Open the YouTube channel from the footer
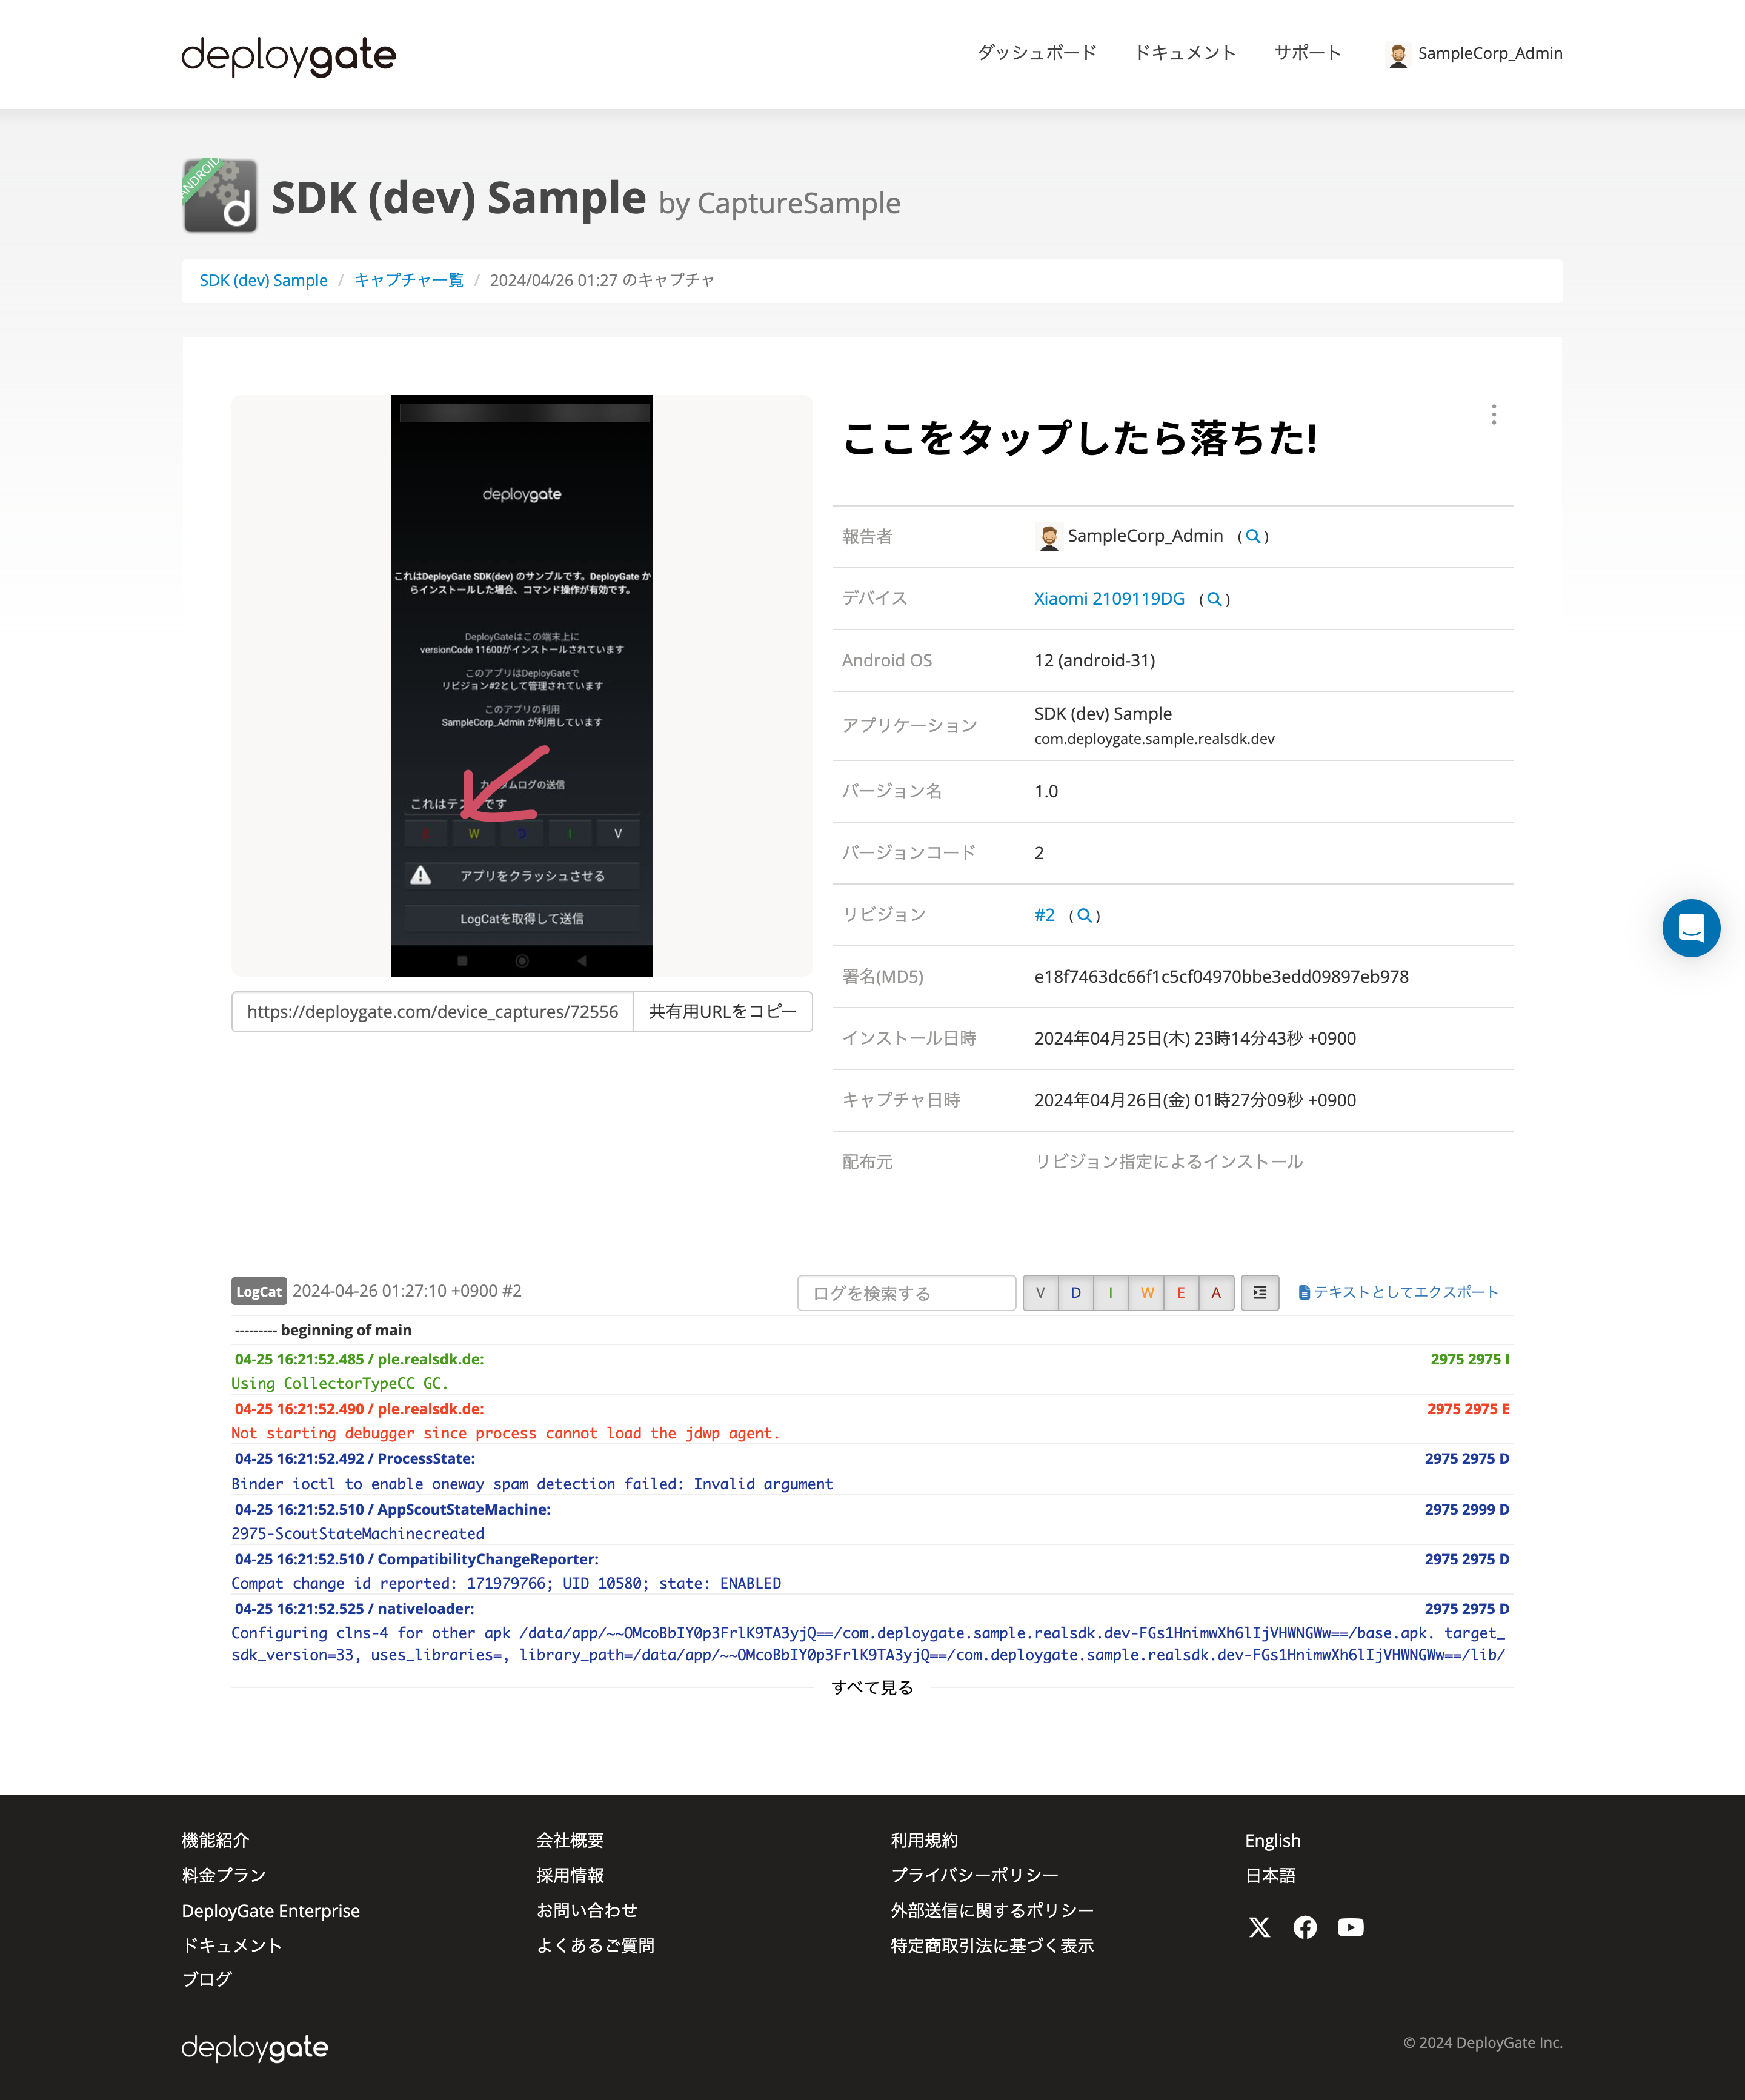 tap(1350, 1927)
